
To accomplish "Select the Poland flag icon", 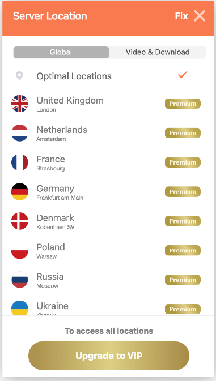I will [x=20, y=251].
